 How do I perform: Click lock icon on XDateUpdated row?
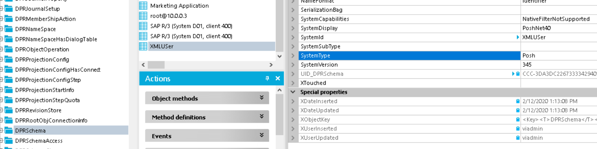pos(518,110)
